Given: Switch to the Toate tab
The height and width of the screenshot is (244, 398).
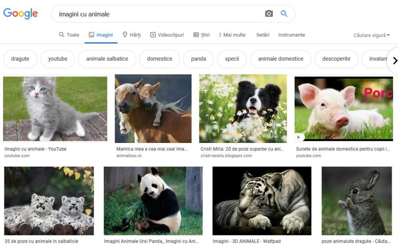Looking at the screenshot, I should coord(69,35).
